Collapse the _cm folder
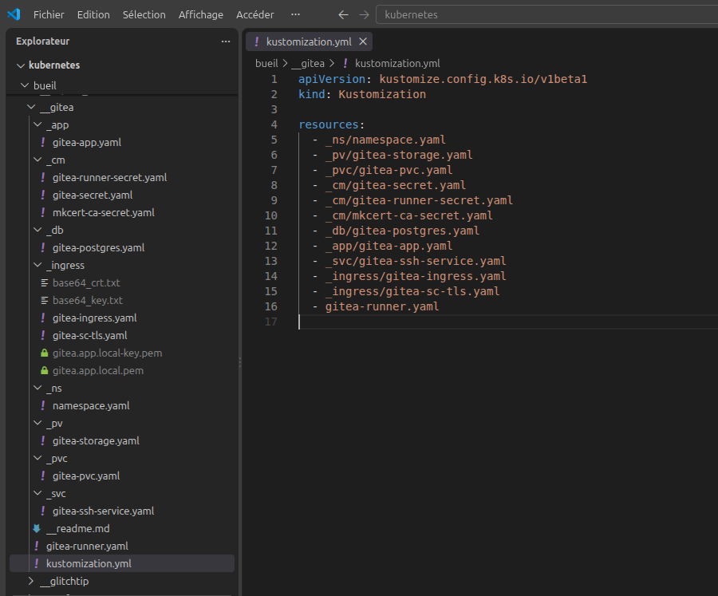718x596 pixels. pyautogui.click(x=38, y=160)
